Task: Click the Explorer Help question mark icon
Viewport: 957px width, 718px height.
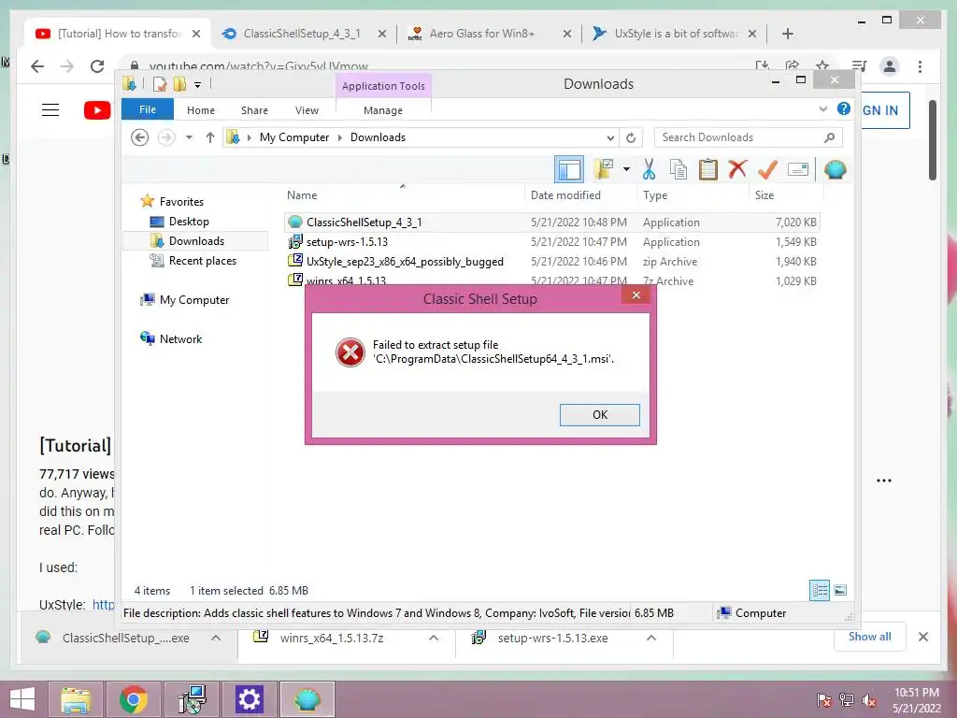Action: point(844,108)
